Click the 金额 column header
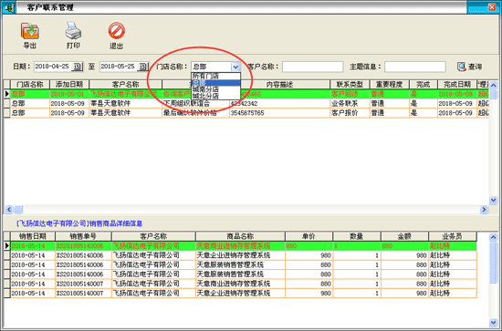 click(404, 236)
